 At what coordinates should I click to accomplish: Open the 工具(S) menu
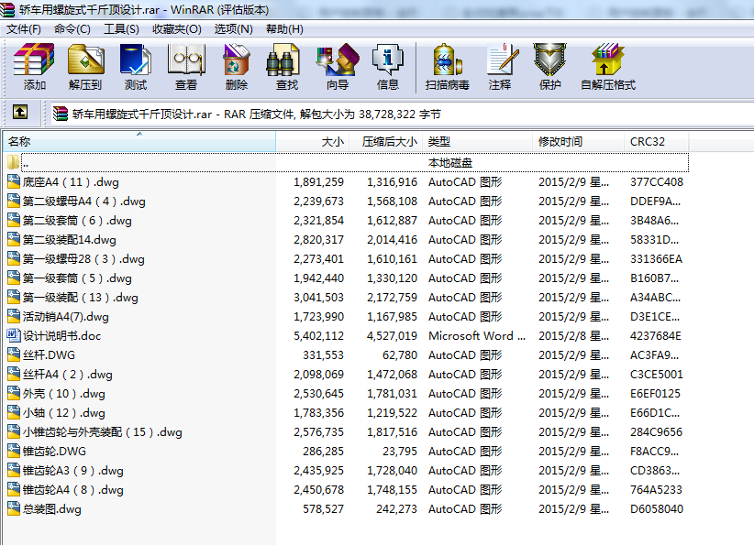(x=121, y=29)
